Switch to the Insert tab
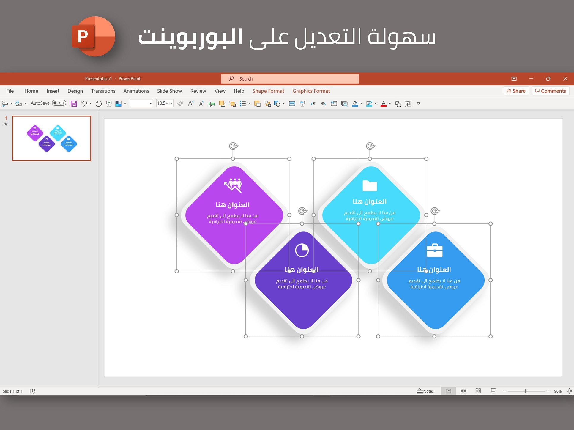The image size is (574, 430). click(53, 91)
